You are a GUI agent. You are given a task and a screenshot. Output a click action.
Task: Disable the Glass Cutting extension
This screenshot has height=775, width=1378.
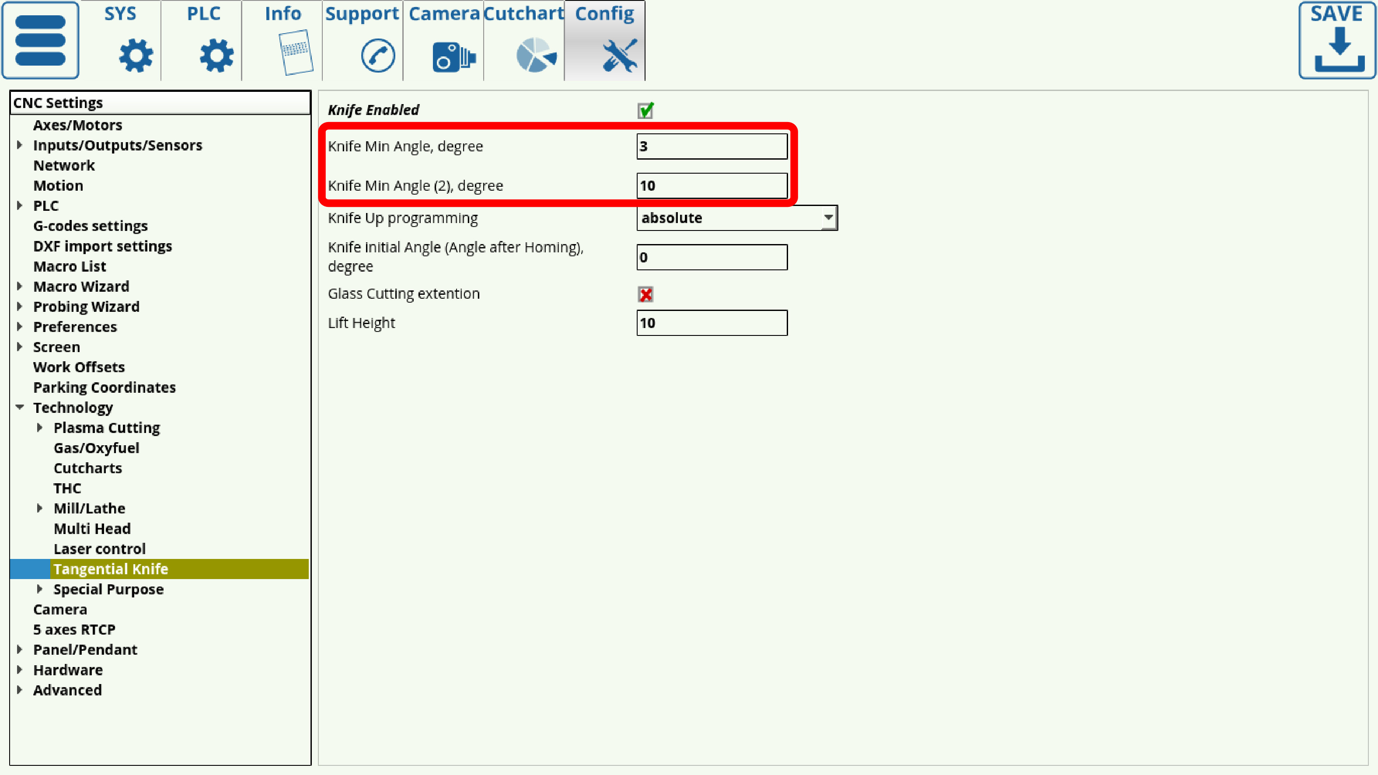pos(645,293)
